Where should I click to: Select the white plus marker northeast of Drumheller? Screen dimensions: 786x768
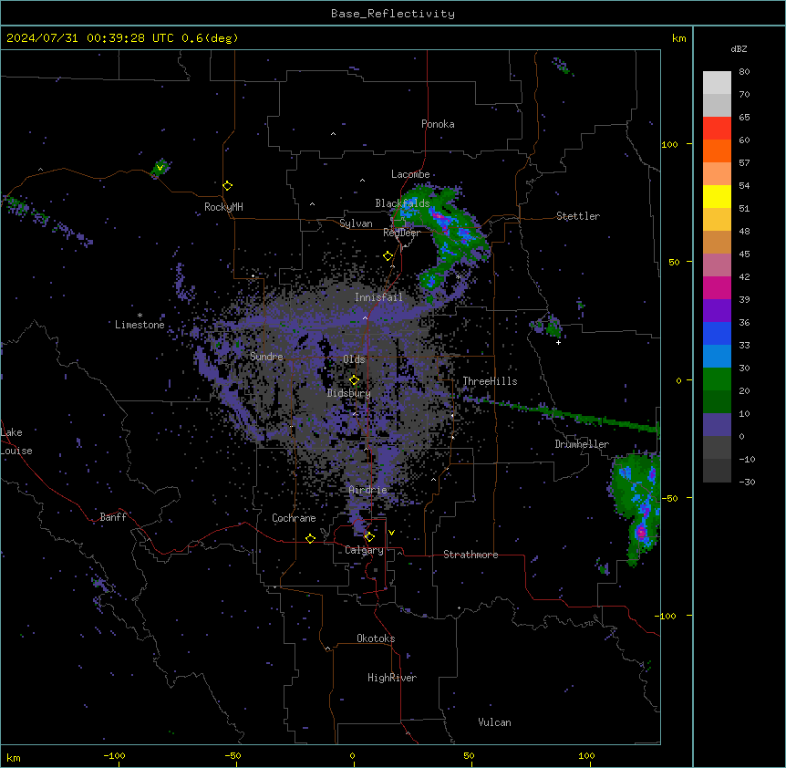pos(558,342)
